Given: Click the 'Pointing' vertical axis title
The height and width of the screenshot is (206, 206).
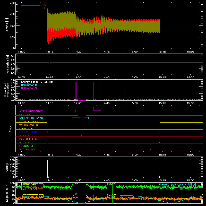Looking at the screenshot, I should click(7, 25).
